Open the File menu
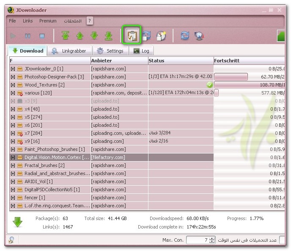The height and width of the screenshot is (251, 291). (12, 21)
